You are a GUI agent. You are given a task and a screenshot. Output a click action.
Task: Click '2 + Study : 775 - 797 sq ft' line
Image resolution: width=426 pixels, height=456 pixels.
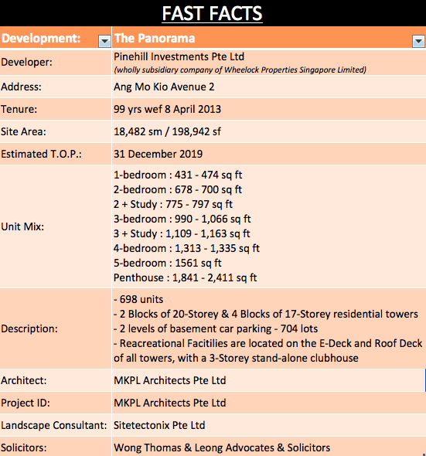173,204
